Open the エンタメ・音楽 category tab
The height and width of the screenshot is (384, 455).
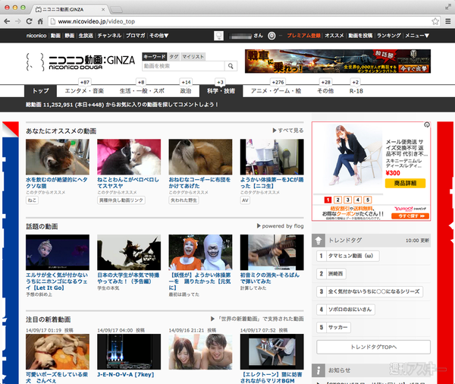[84, 91]
